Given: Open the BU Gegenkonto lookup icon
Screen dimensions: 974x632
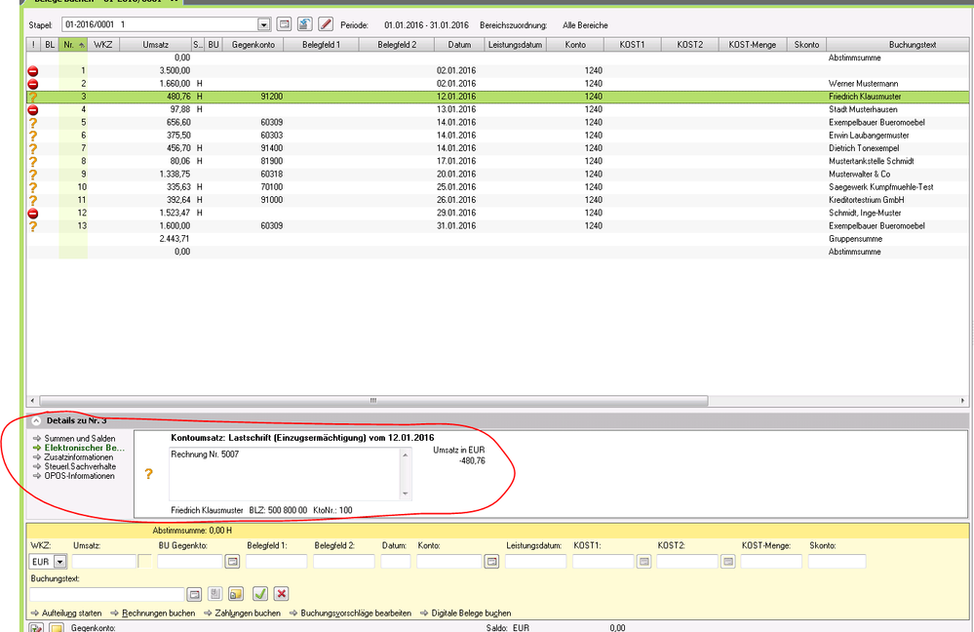Looking at the screenshot, I should pyautogui.click(x=232, y=562).
